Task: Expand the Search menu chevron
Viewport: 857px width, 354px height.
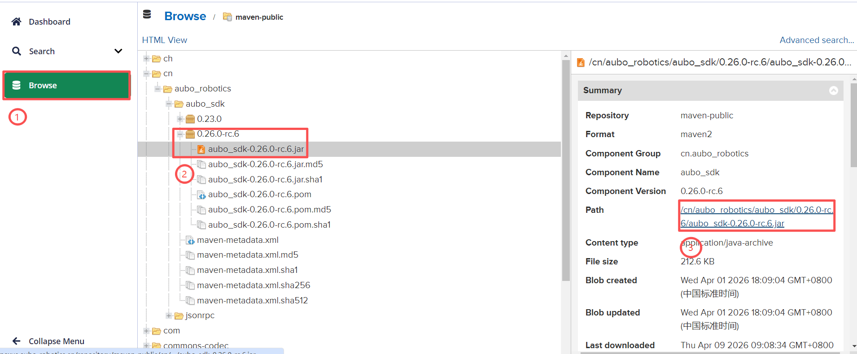Action: pyautogui.click(x=118, y=51)
